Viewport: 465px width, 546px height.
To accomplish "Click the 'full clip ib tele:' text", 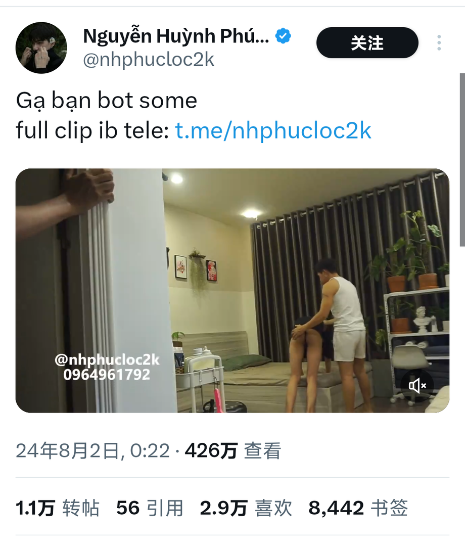I will tap(92, 130).
